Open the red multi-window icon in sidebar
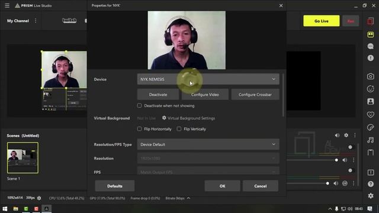Viewport: 379px width, 213px height. tap(370, 21)
